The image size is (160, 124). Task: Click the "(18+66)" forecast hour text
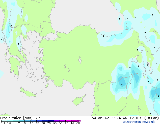[152, 118]
